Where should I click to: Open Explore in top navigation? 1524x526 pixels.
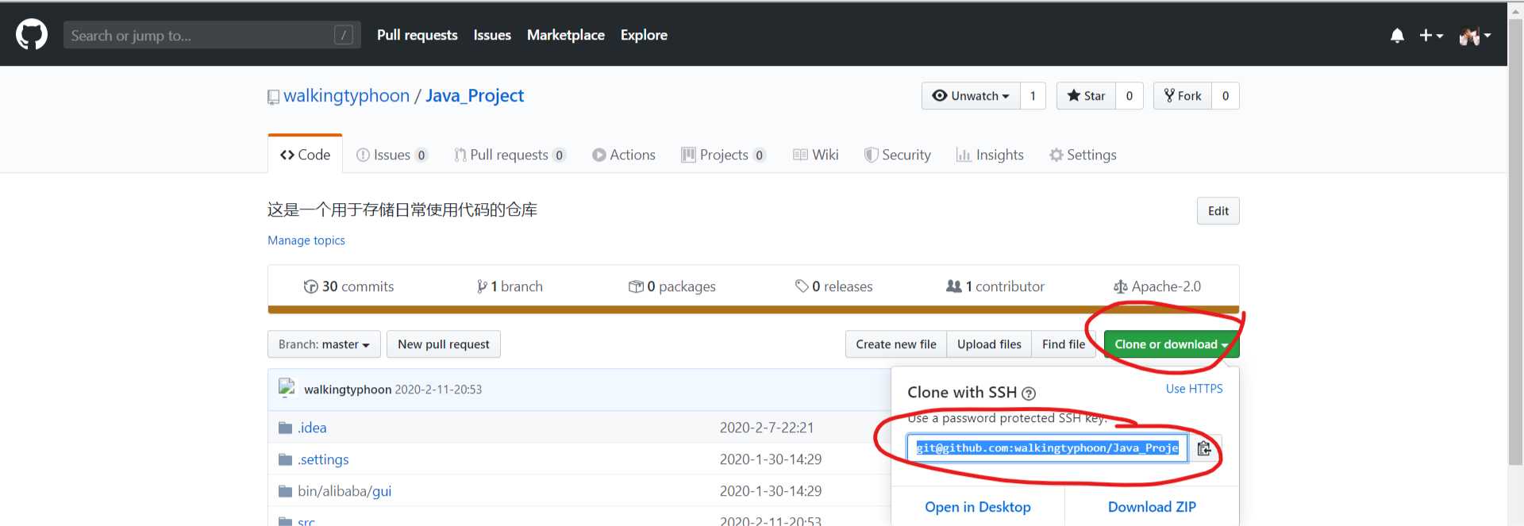(644, 35)
